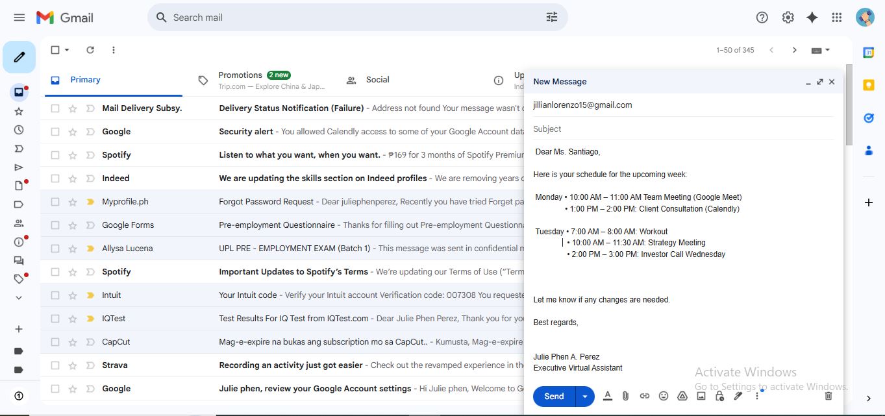The height and width of the screenshot is (416, 885).
Task: Open the Gmail main menu hamburger
Action: [x=19, y=18]
